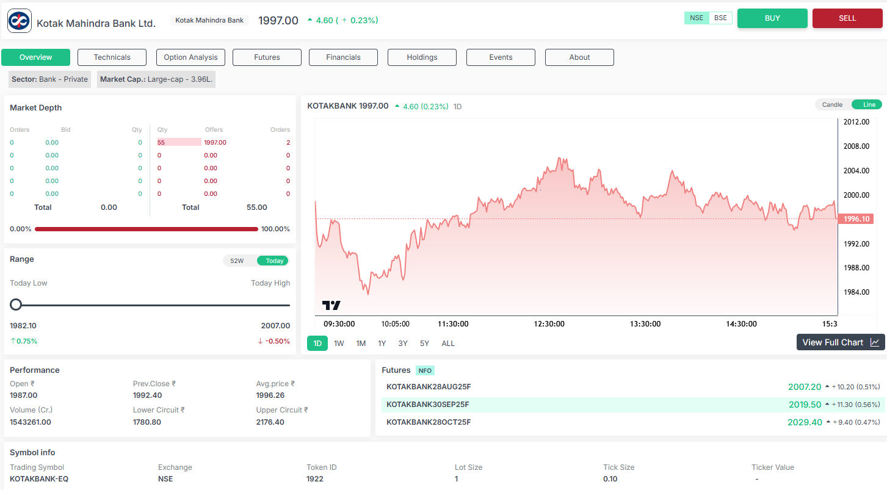Screen dimensions: 887x490
Task: Open the Option Analysis tab
Action: coord(190,57)
